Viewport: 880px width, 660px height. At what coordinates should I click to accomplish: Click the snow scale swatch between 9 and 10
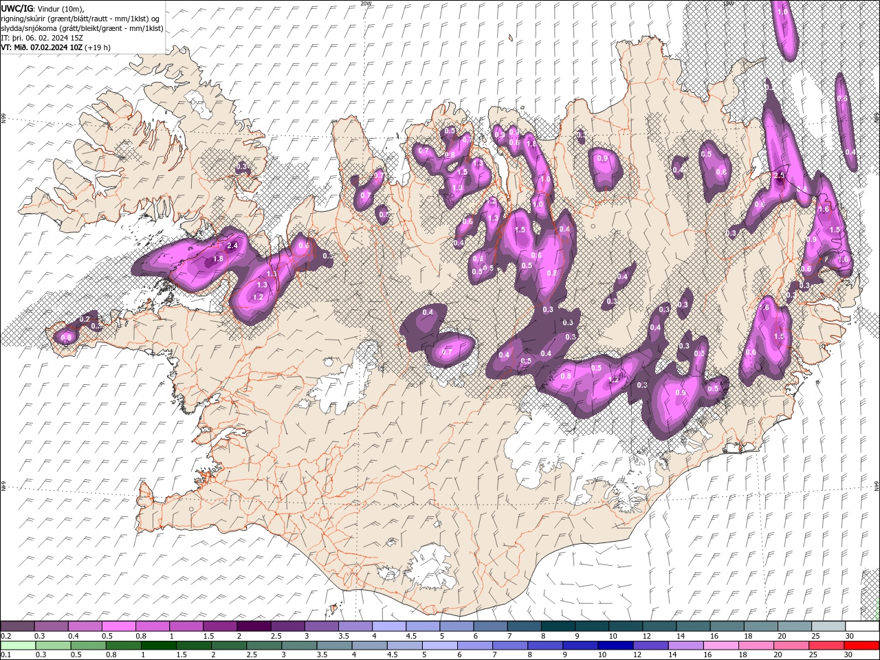[592, 626]
